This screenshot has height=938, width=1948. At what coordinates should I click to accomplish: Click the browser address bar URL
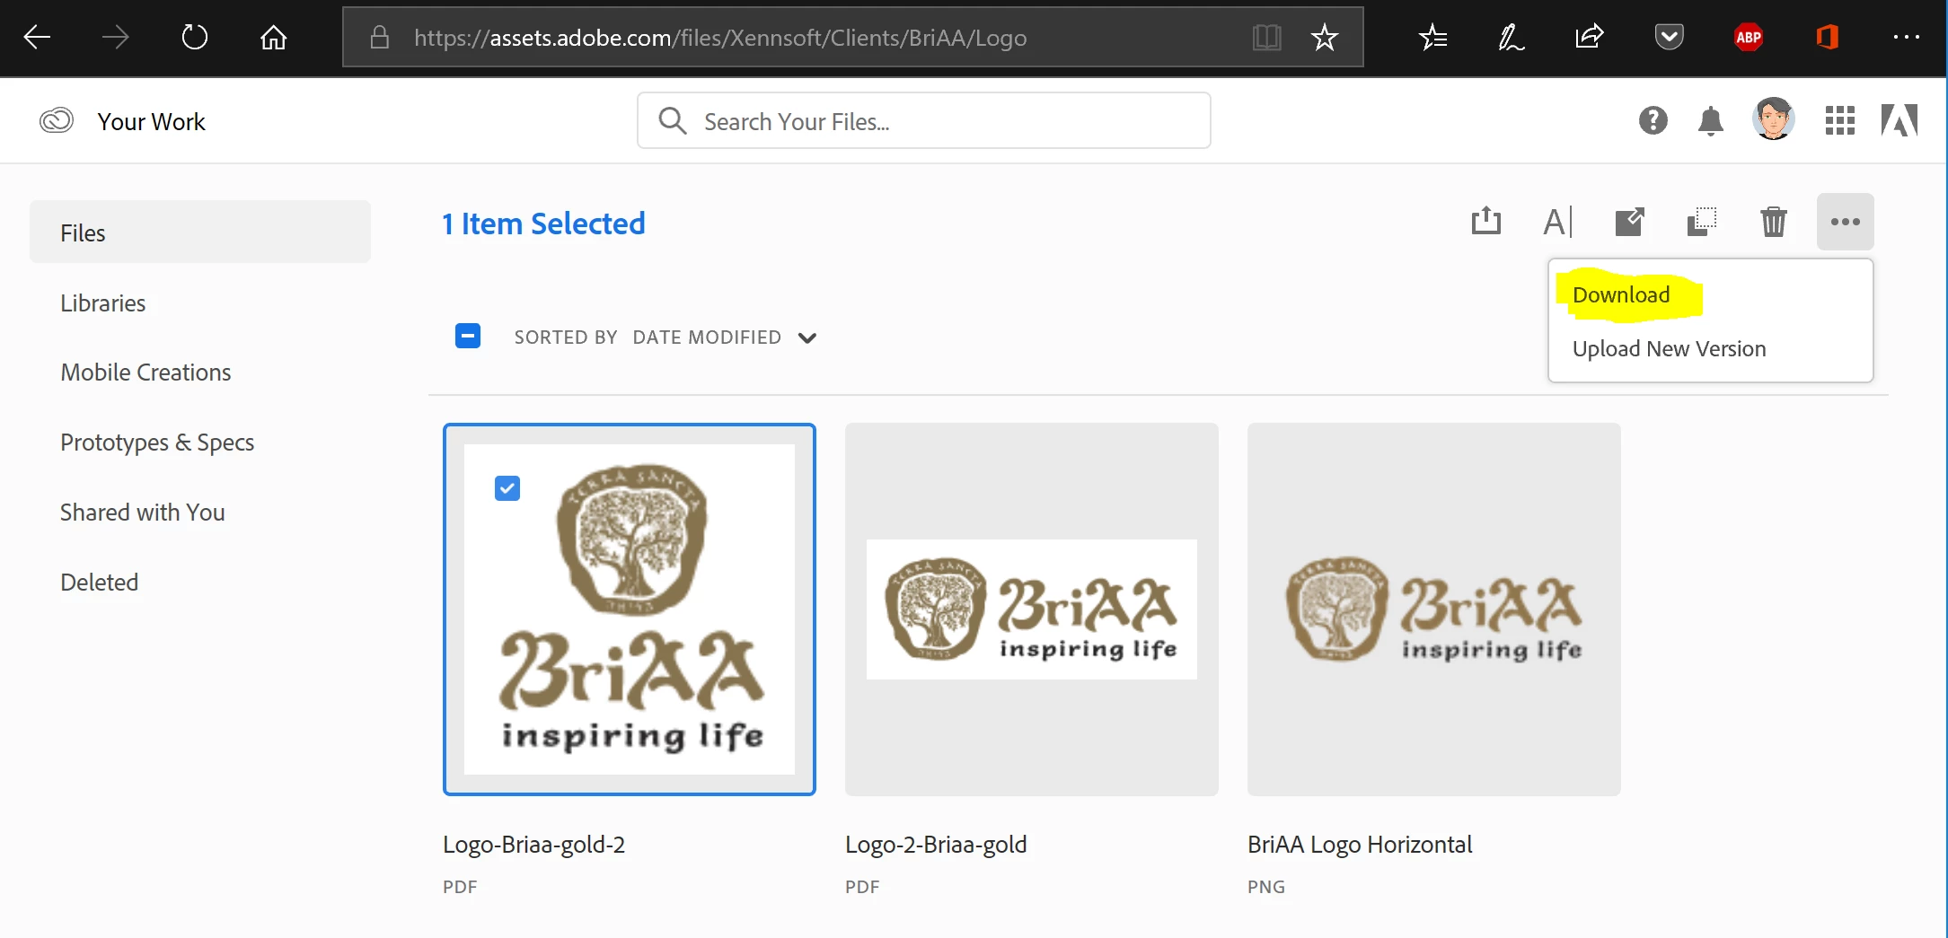point(720,37)
